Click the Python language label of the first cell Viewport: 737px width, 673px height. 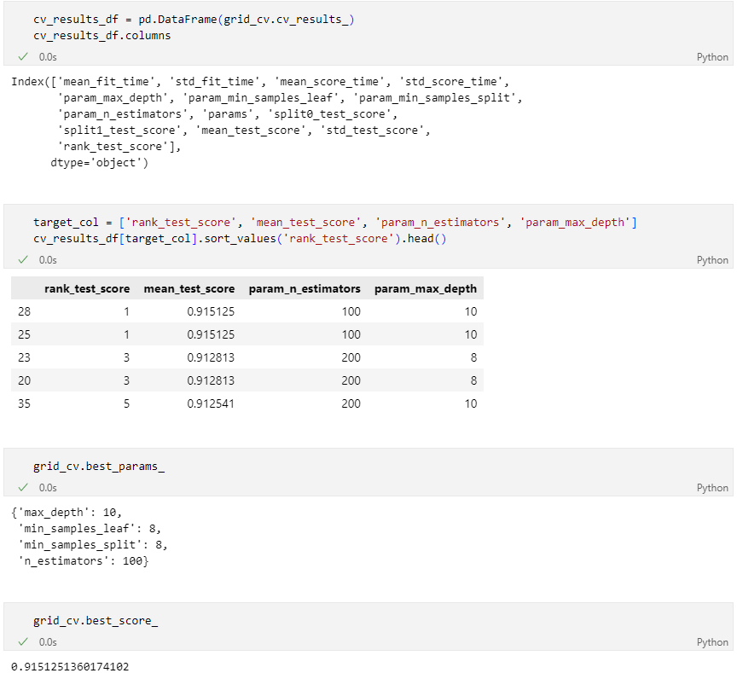(712, 57)
